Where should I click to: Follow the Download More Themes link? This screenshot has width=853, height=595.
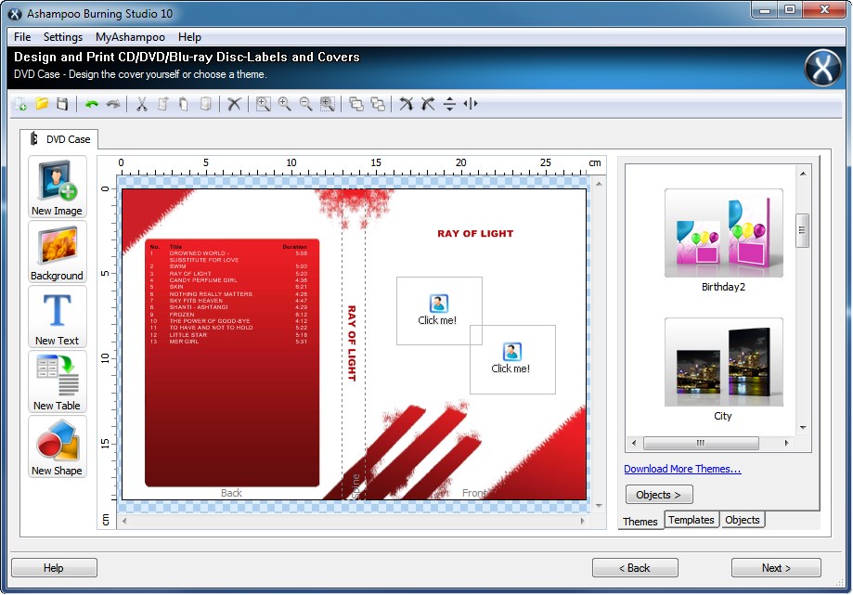click(682, 469)
